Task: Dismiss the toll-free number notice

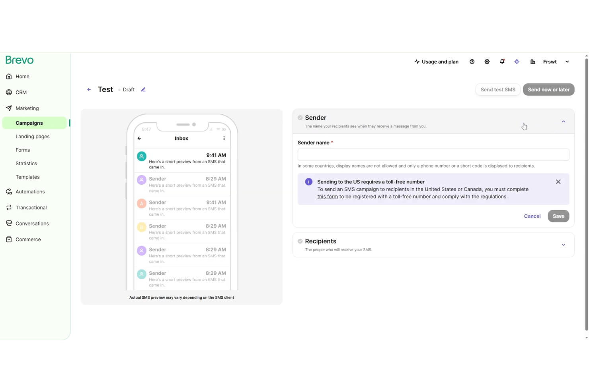Action: point(558,182)
